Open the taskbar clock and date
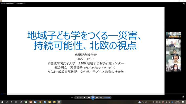 pos(177,102)
